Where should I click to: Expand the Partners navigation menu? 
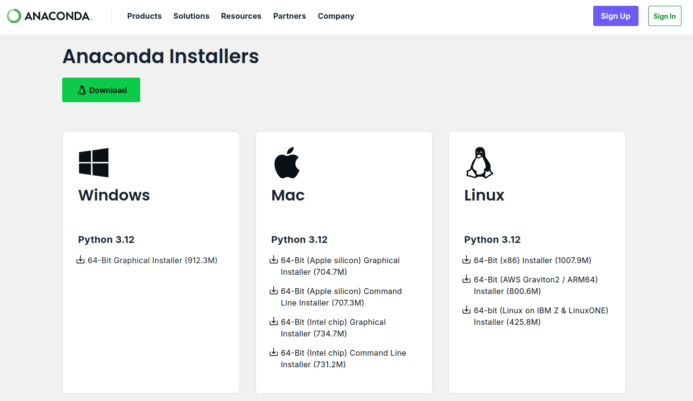[x=289, y=16]
